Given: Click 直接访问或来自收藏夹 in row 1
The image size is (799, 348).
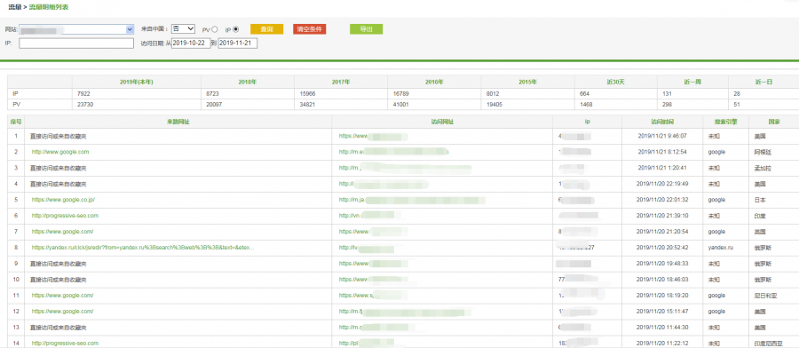Looking at the screenshot, I should pyautogui.click(x=58, y=136).
